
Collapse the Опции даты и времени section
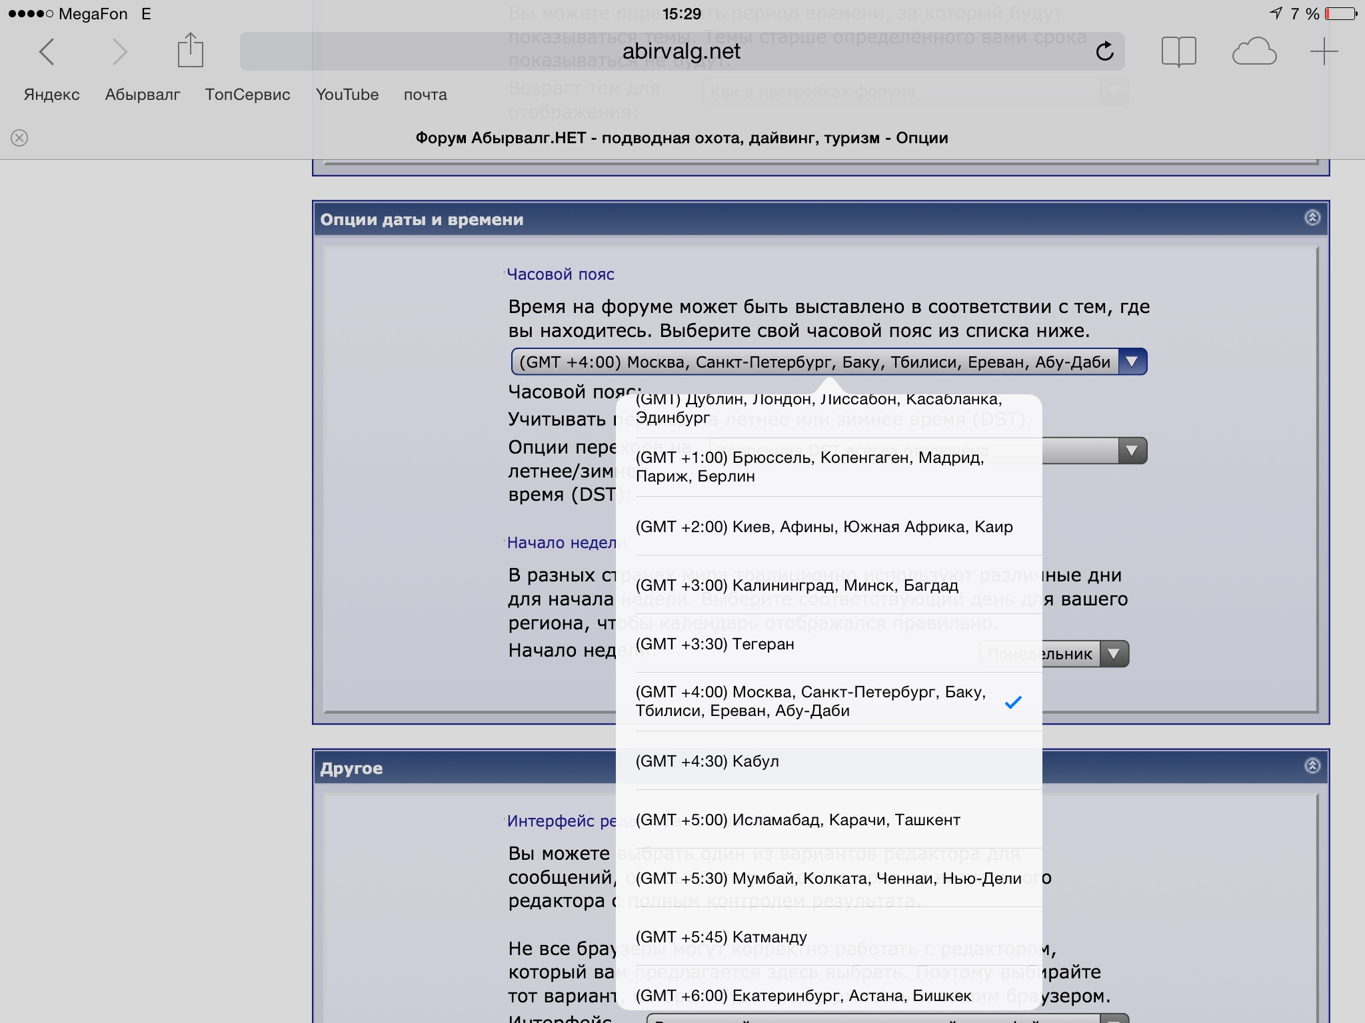click(x=1312, y=218)
